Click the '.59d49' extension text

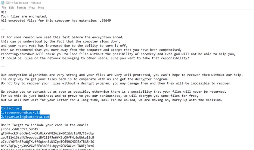point(105,20)
